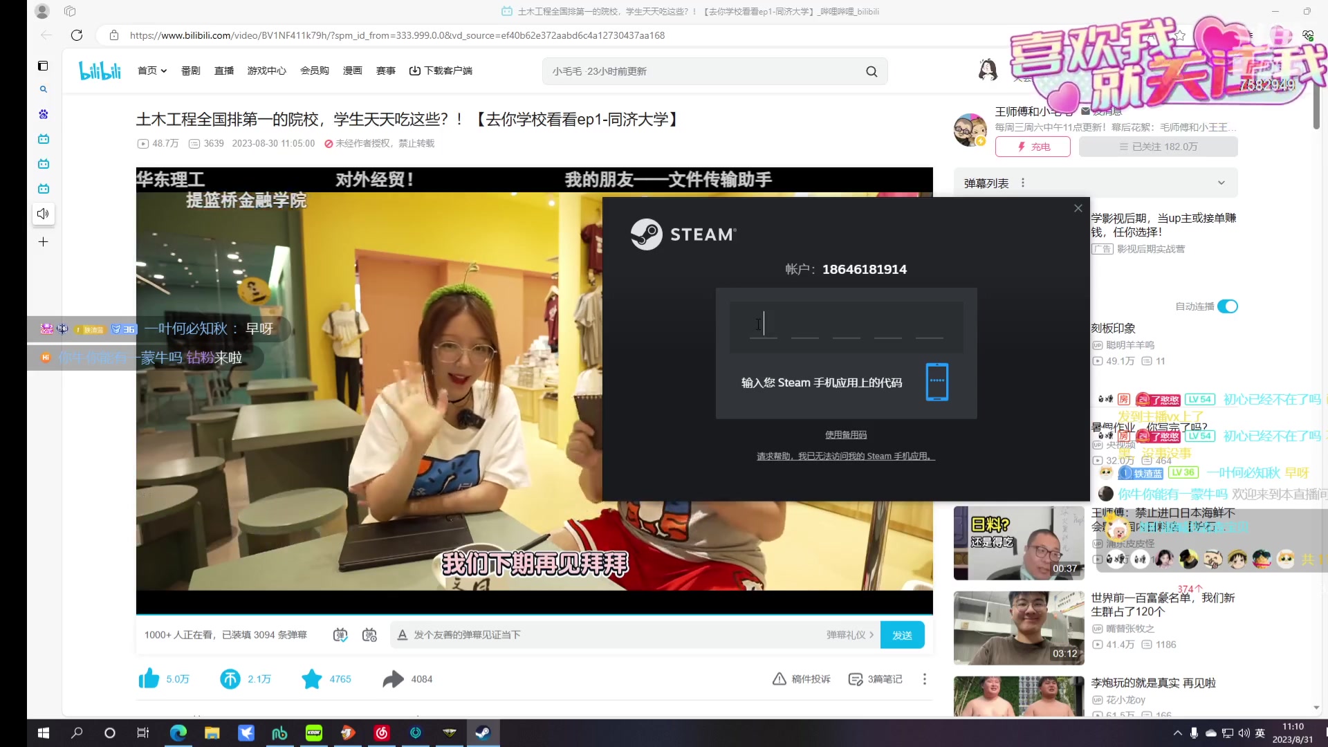Open the 会员购 nav item
Screen dimensions: 1328x747
(315, 71)
